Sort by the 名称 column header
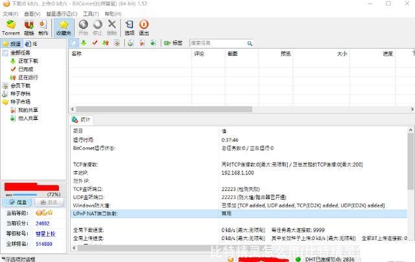Screen dimensions: 415x262 click(130, 54)
